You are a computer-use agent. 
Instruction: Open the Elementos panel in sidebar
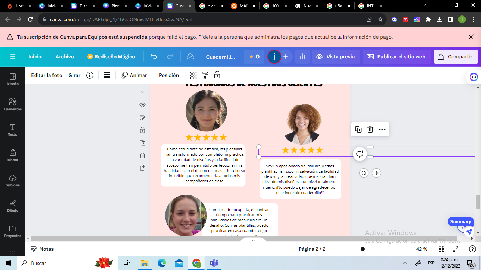coord(13,105)
